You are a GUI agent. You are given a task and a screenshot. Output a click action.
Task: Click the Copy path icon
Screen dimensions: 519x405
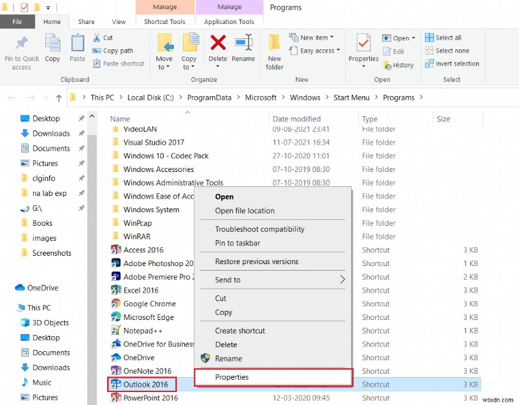(97, 51)
